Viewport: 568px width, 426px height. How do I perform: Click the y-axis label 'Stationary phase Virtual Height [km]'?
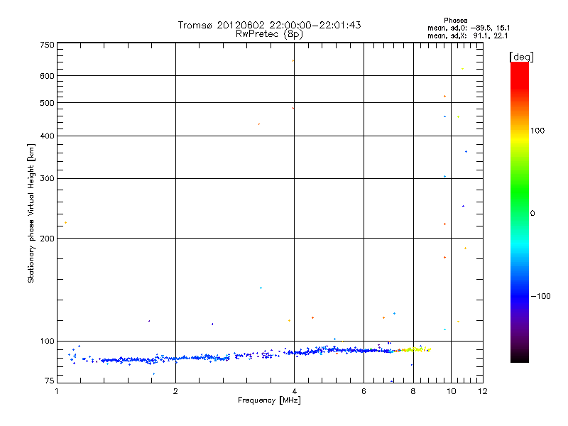[x=31, y=213]
